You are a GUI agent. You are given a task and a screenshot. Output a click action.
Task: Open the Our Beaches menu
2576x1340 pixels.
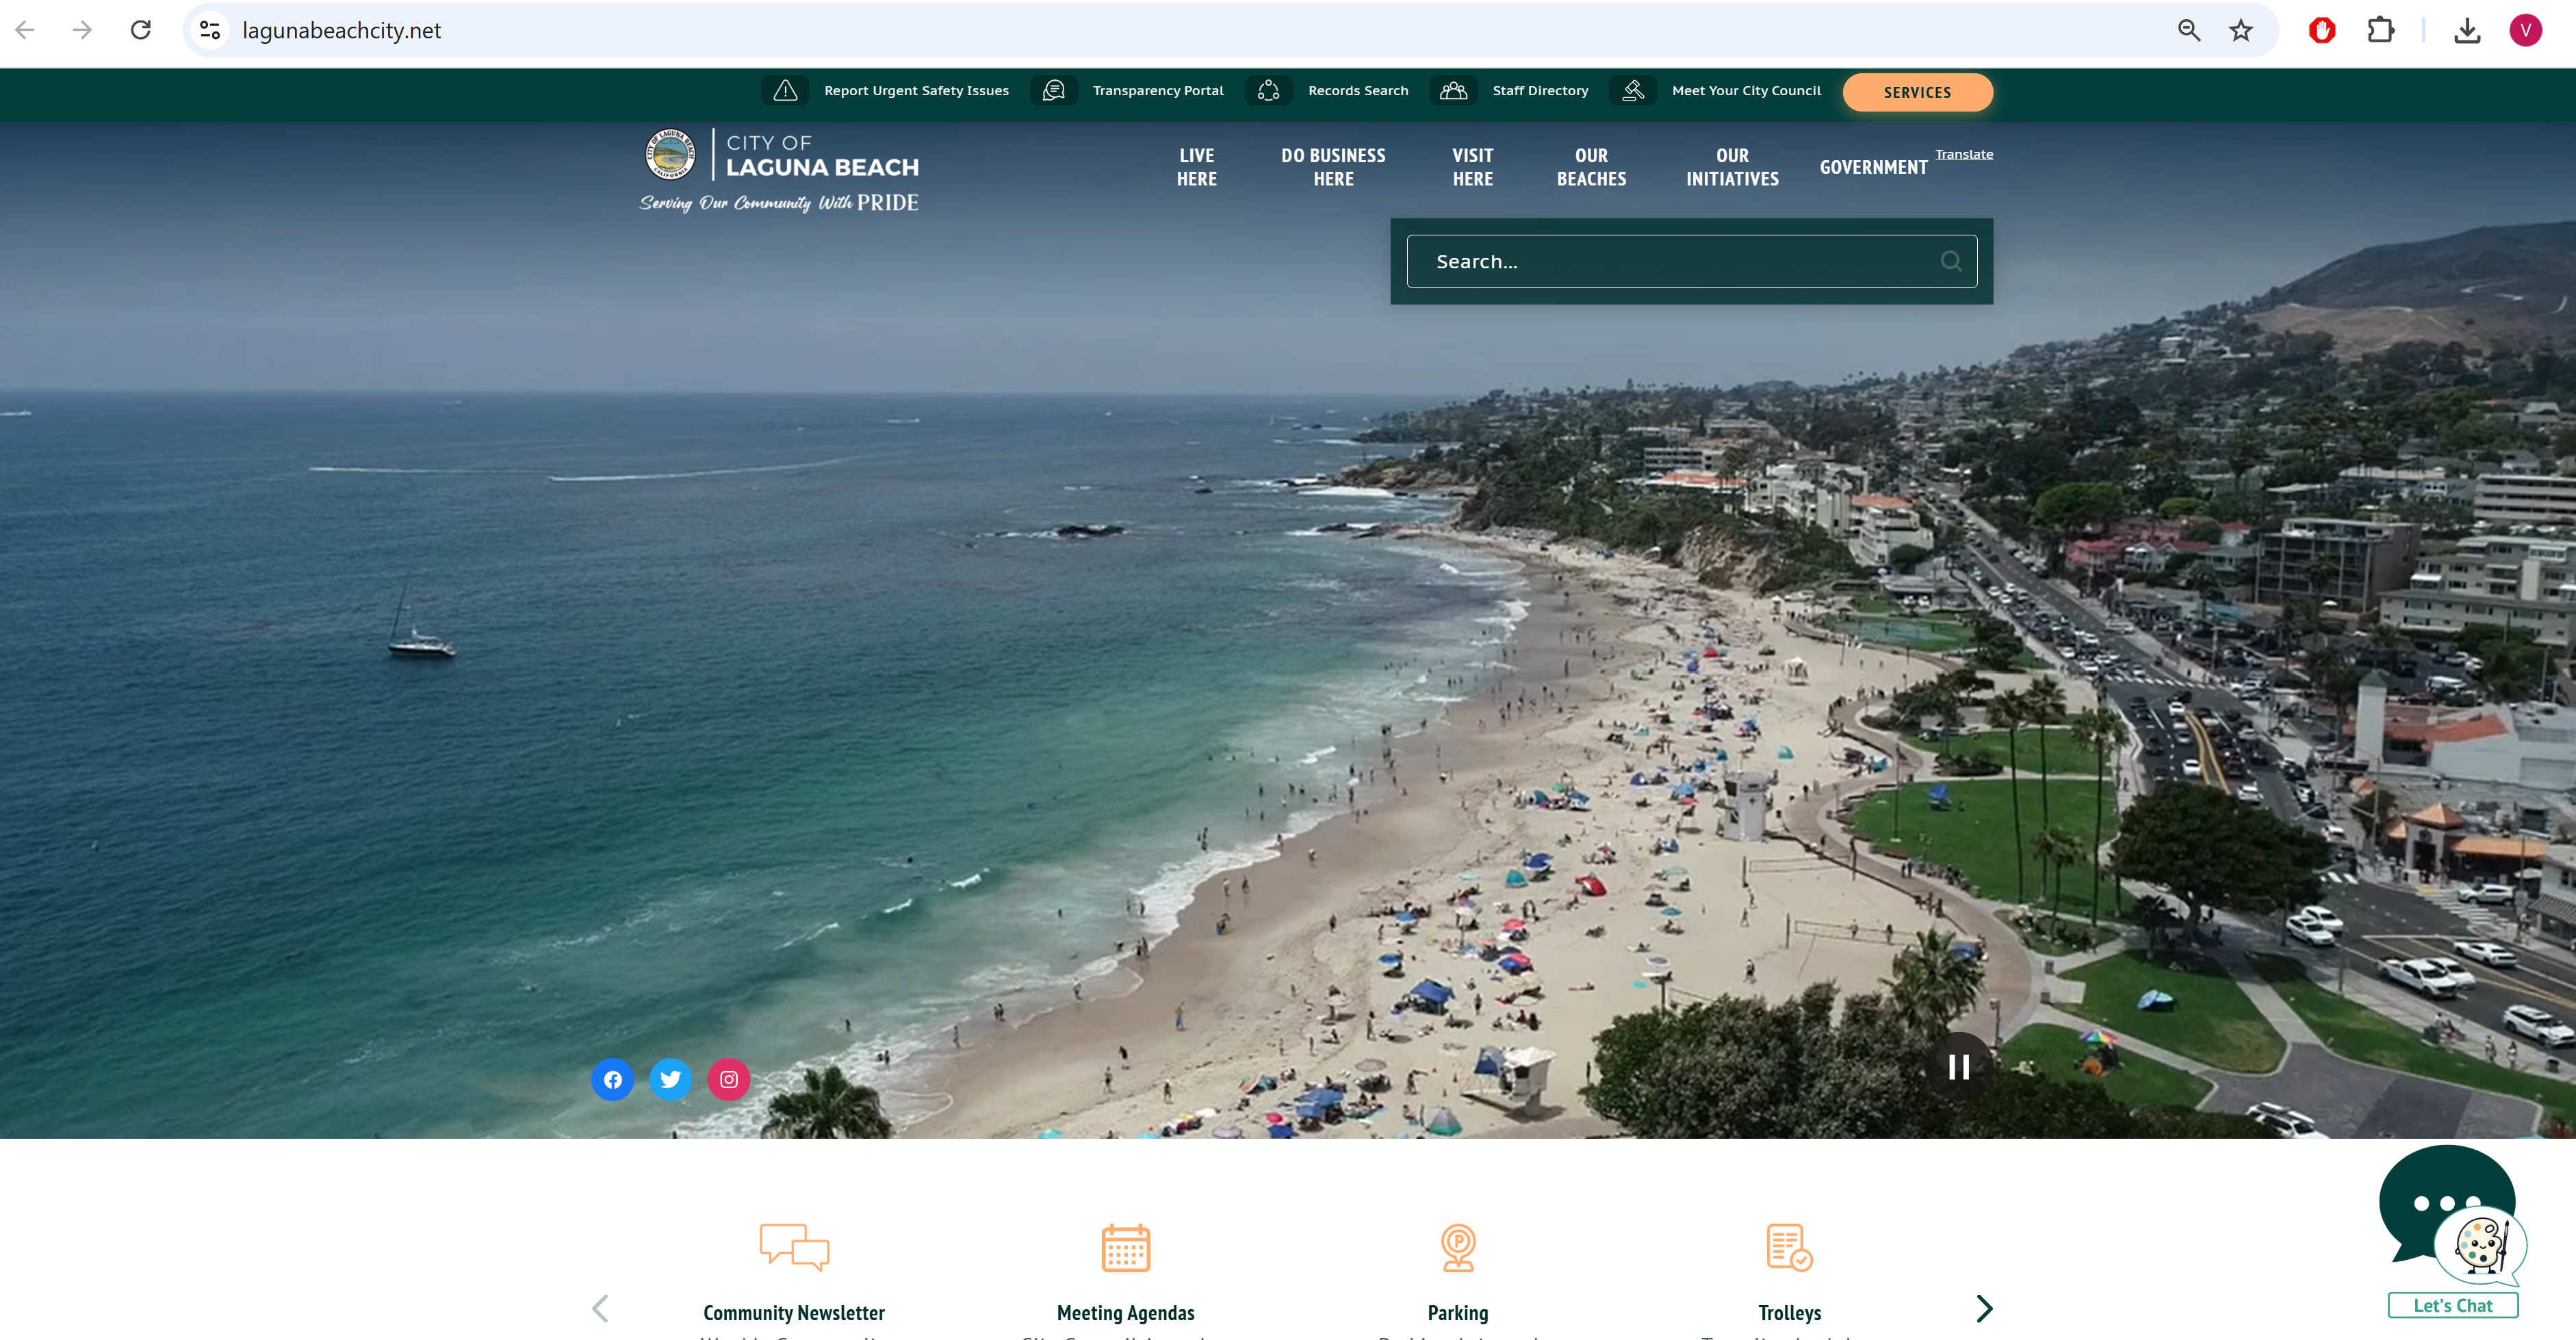click(1591, 167)
